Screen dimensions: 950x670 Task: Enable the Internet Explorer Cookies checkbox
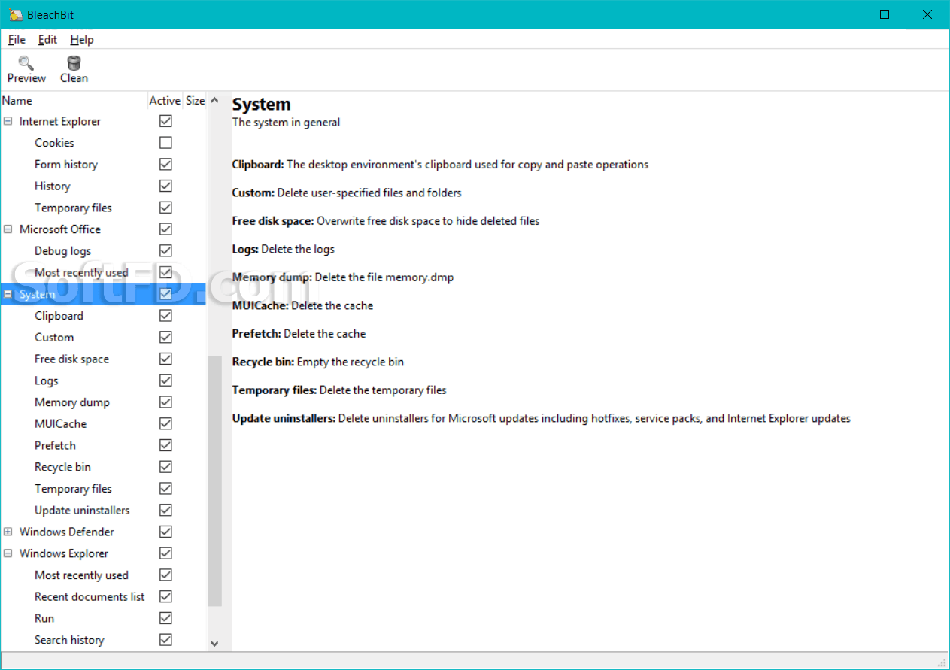[165, 143]
